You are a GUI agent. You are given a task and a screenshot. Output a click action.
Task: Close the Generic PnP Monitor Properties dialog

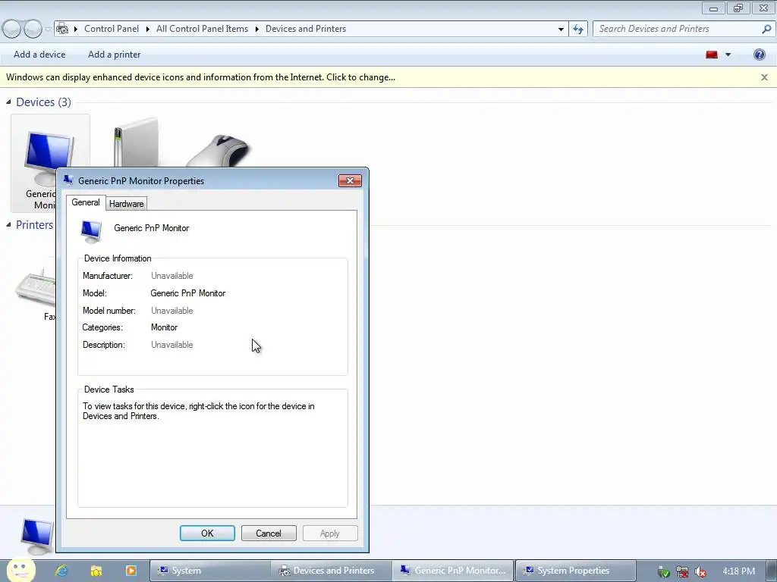[x=350, y=180]
